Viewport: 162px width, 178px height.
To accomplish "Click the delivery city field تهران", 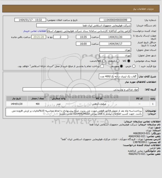I will coord(115,55).
